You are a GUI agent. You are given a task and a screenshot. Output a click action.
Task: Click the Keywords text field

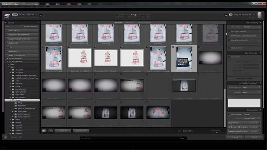(x=244, y=103)
